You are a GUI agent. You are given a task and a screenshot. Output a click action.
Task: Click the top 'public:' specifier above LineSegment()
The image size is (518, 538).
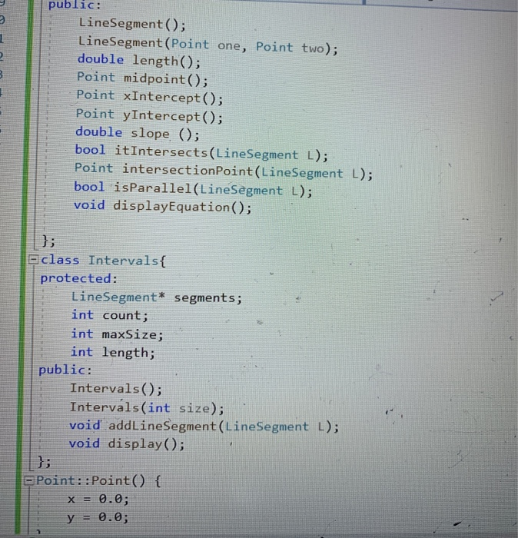75,5
